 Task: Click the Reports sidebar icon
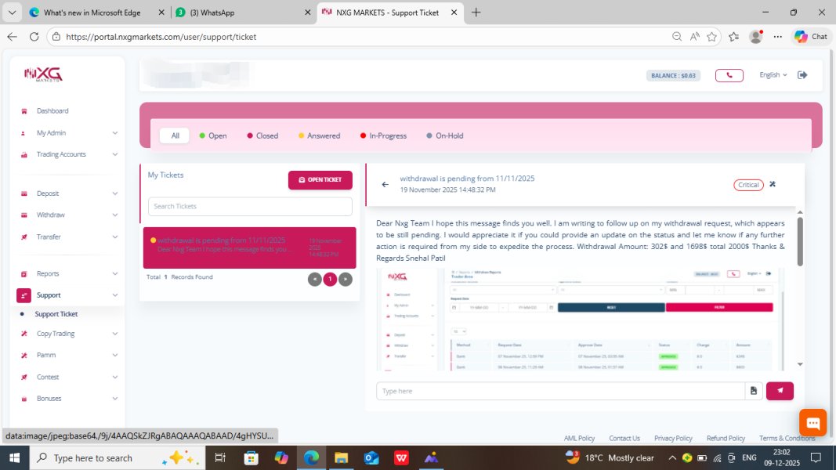tap(24, 274)
